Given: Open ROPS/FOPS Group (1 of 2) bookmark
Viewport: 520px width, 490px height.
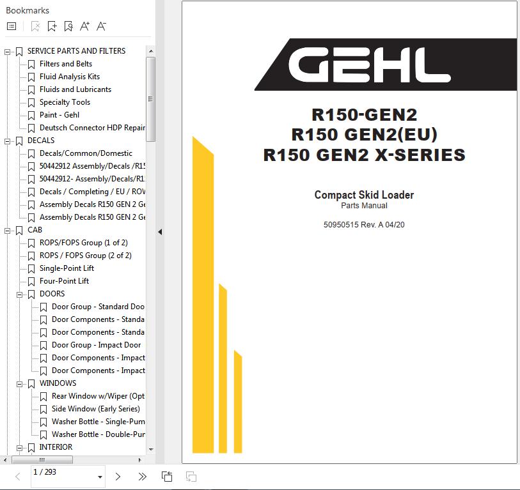Looking at the screenshot, I should pyautogui.click(x=84, y=243).
